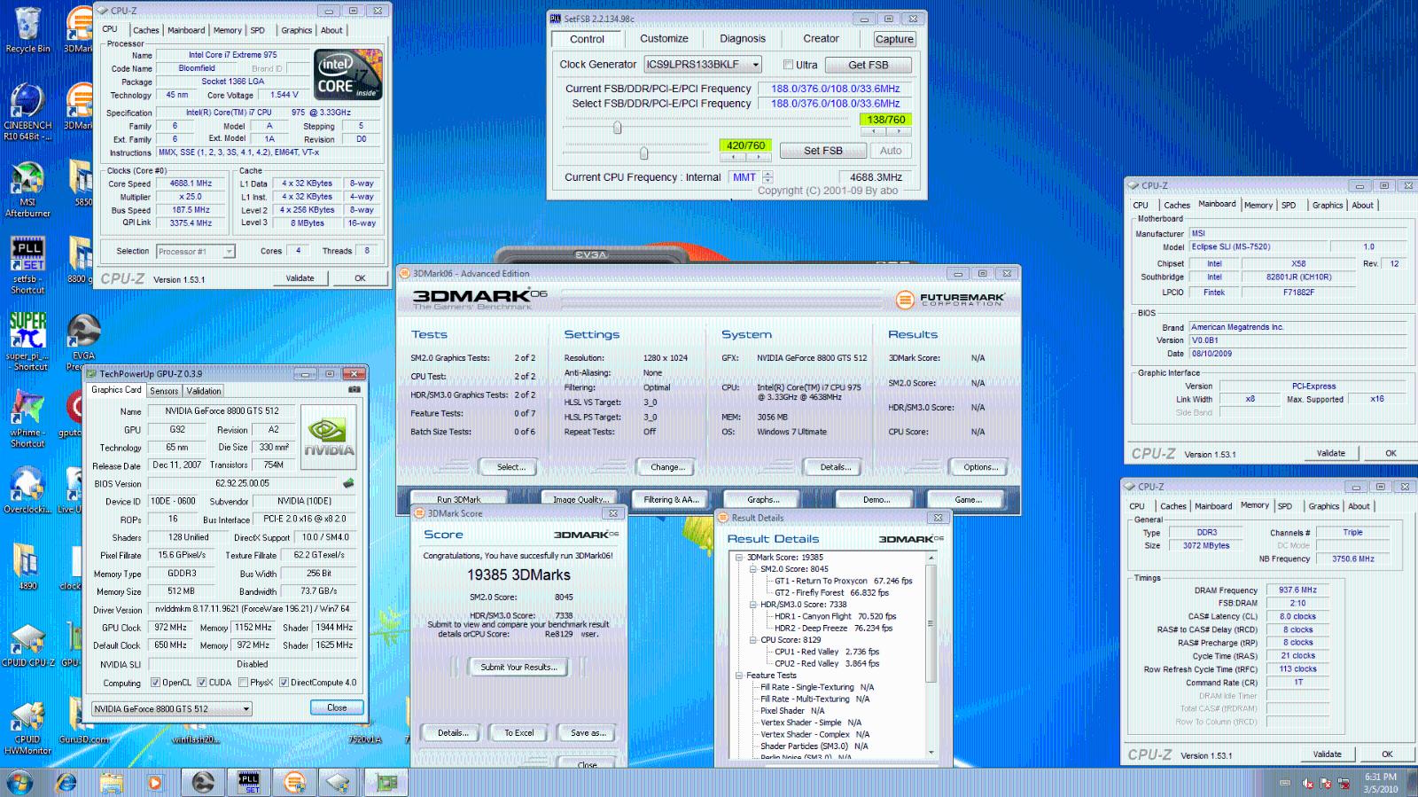Click the NVIDIA logo in GPU-Z
This screenshot has width=1418, height=797.
tap(329, 436)
